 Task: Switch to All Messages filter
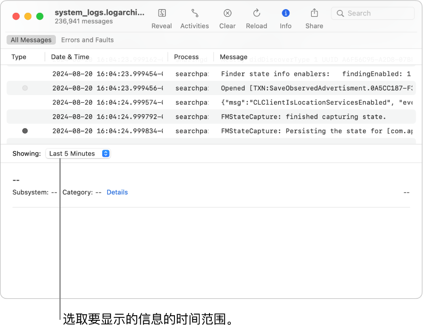(31, 40)
